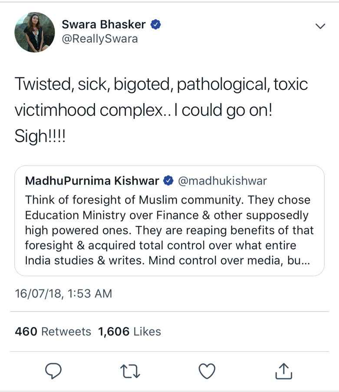Reply to Swara Bhasker's tweet
The image size is (339, 392).
pyautogui.click(x=53, y=370)
